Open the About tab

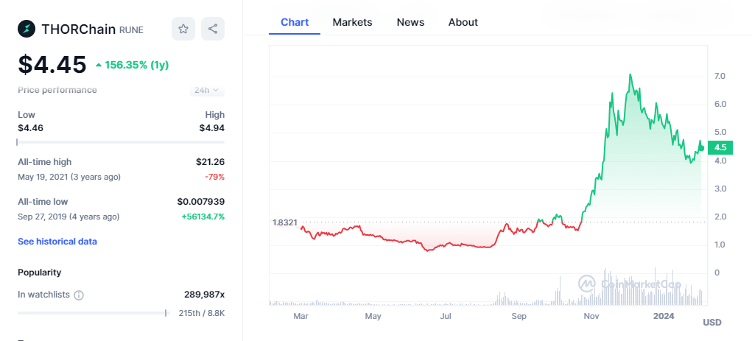(463, 22)
